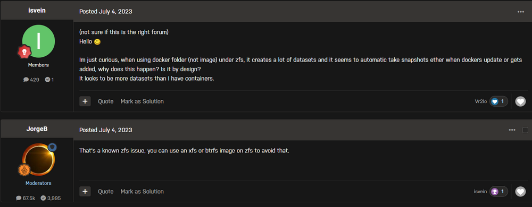Mark JorgeB's reply as Solution

[142, 192]
